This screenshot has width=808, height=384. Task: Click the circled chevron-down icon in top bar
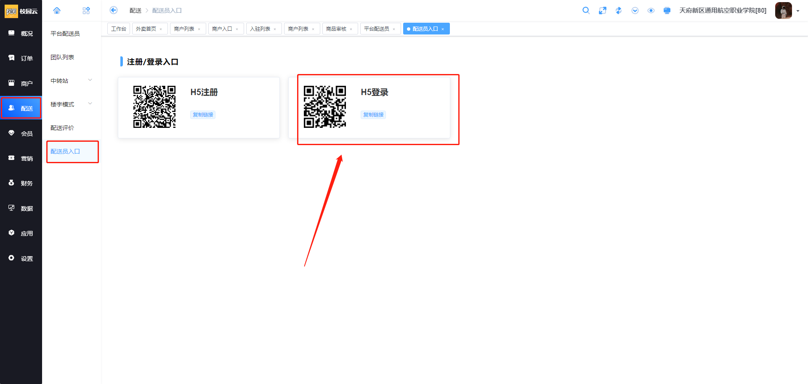[x=635, y=11]
